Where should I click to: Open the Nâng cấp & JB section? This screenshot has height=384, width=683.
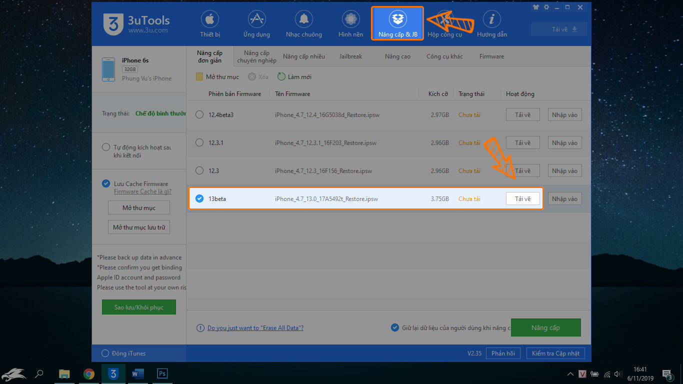point(397,23)
